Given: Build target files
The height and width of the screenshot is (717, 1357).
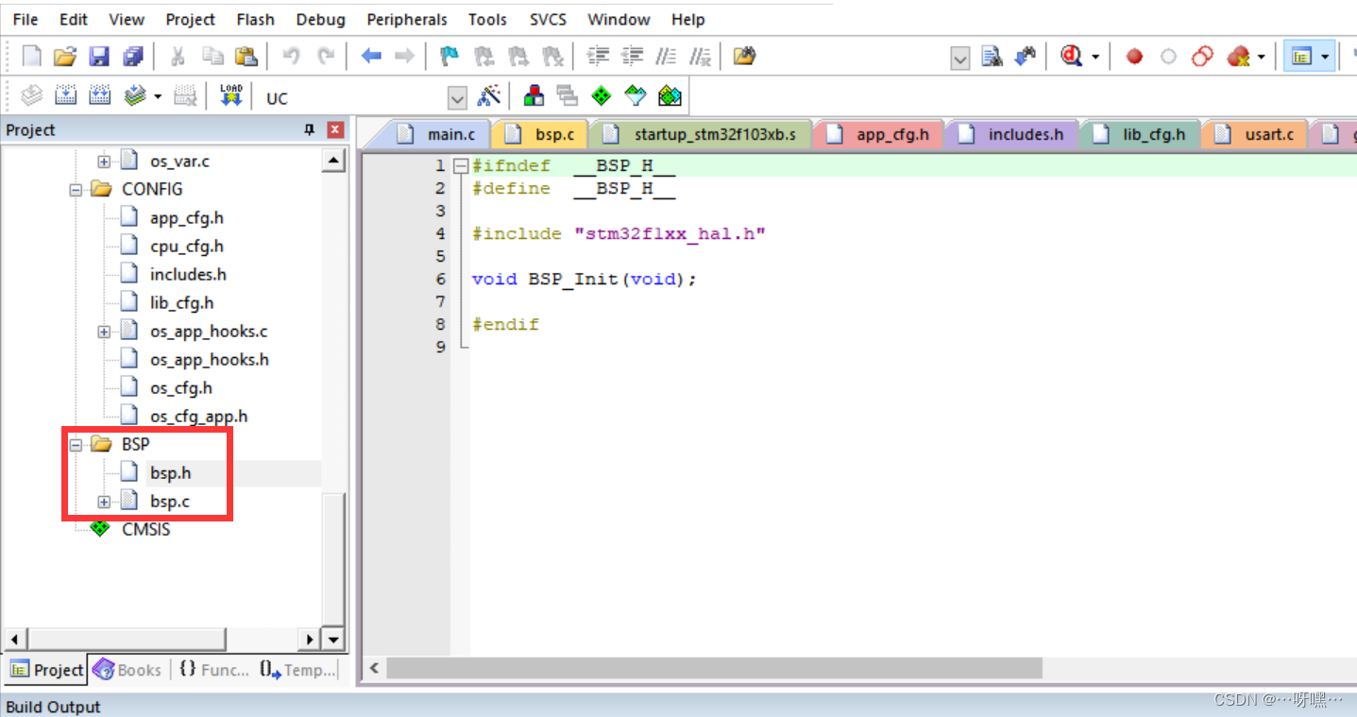Looking at the screenshot, I should coord(65,95).
